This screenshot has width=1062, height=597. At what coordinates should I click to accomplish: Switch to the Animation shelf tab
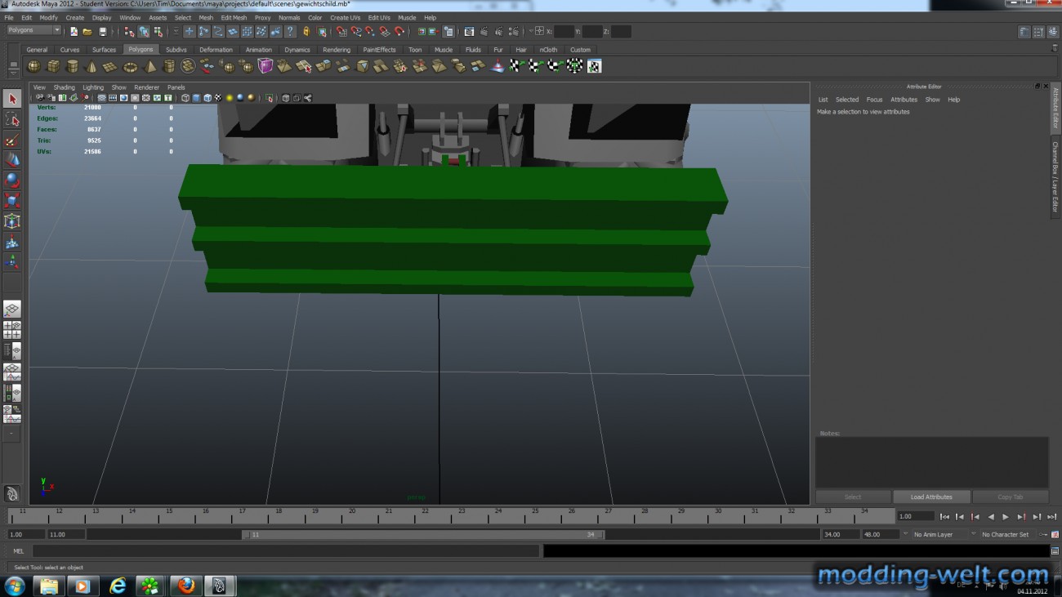pyautogui.click(x=259, y=50)
